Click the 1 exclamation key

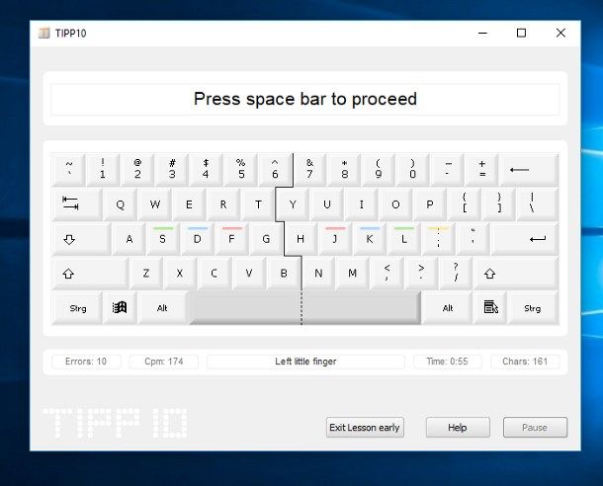(103, 170)
